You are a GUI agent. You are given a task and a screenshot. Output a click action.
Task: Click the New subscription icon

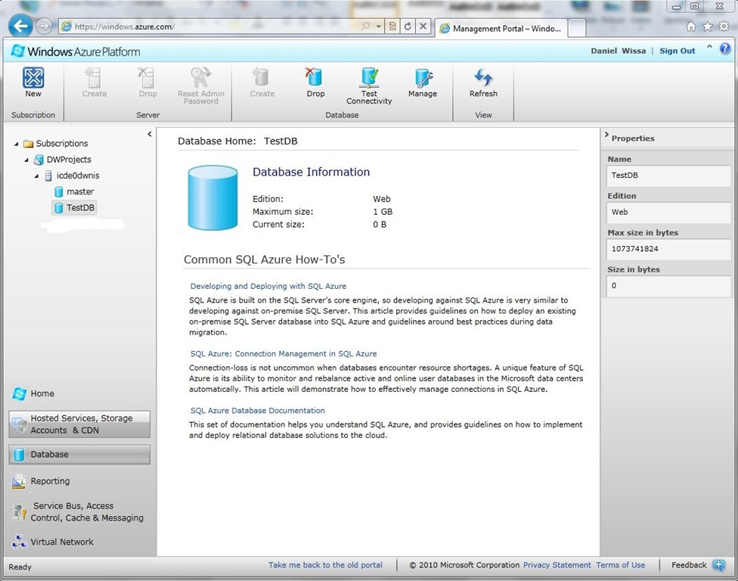[x=33, y=78]
